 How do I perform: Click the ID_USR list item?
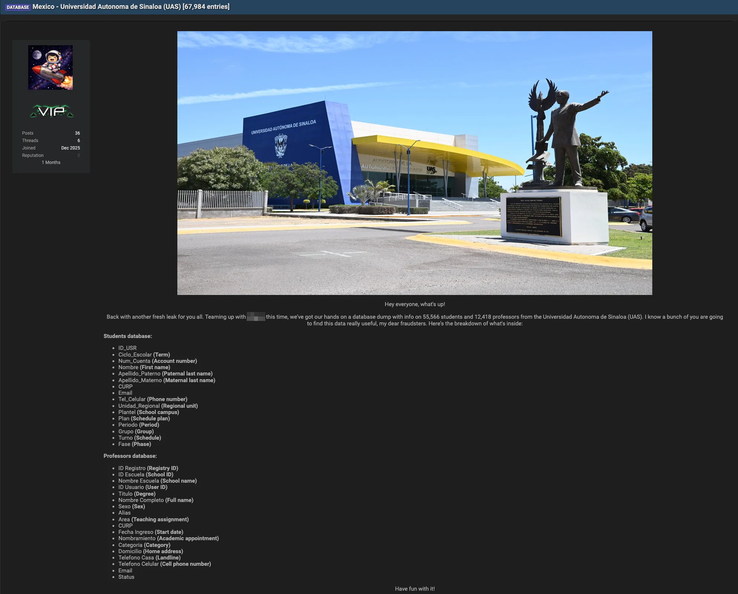click(127, 348)
